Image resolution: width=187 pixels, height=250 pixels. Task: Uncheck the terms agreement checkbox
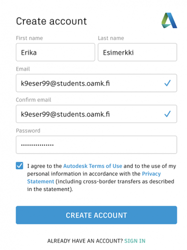coord(19,165)
